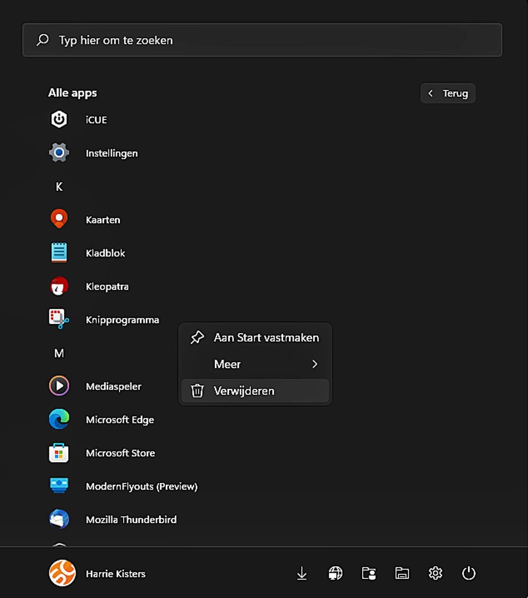528x598 pixels.
Task: Launch Mediaspeler via its play icon
Action: (x=59, y=385)
